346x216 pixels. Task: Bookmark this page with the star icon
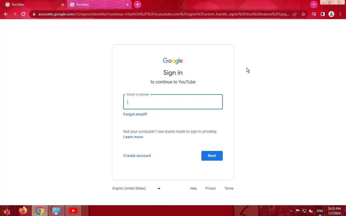(x=303, y=14)
